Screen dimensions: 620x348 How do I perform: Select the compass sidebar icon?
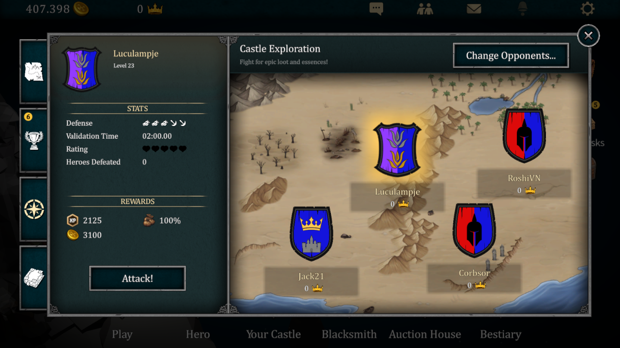tap(34, 209)
